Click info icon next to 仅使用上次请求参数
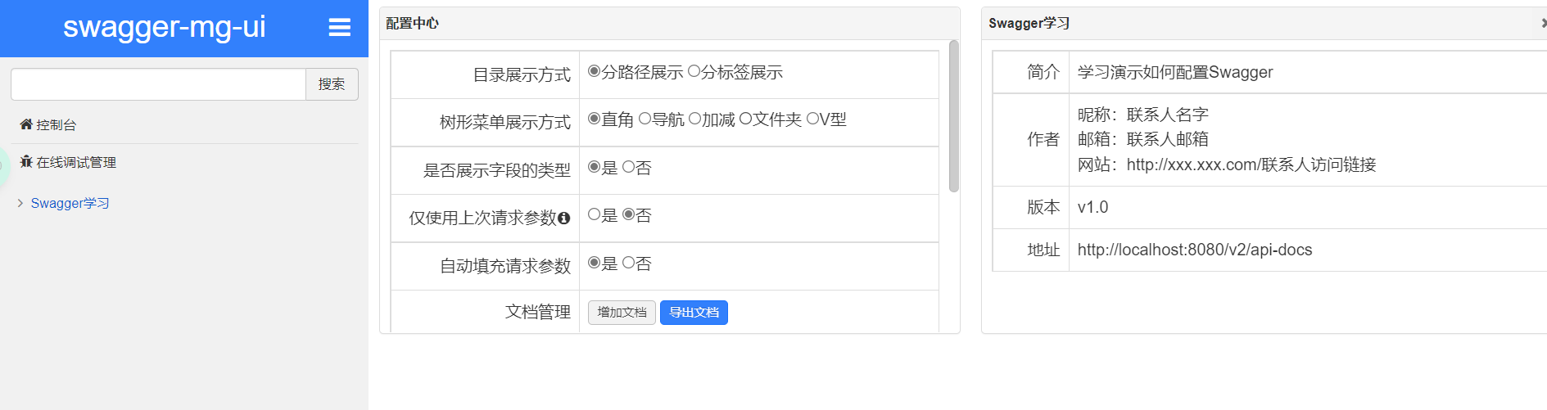The width and height of the screenshot is (1547, 410). coord(563,219)
